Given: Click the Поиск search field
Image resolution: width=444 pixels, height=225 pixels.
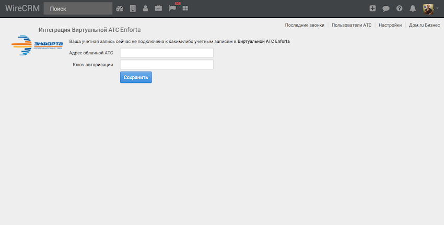Looking at the screenshot, I should click(x=78, y=8).
